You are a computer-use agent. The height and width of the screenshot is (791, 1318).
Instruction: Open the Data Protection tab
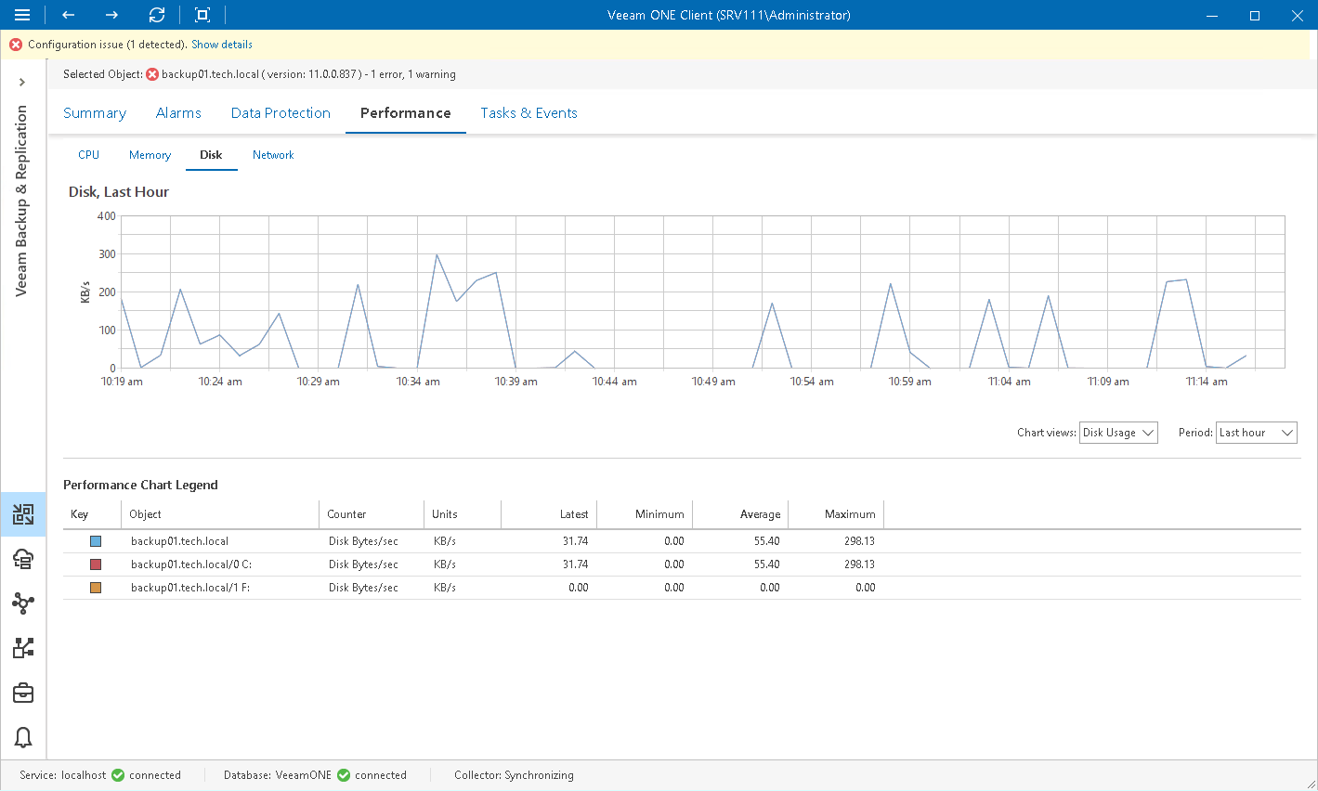tap(281, 113)
